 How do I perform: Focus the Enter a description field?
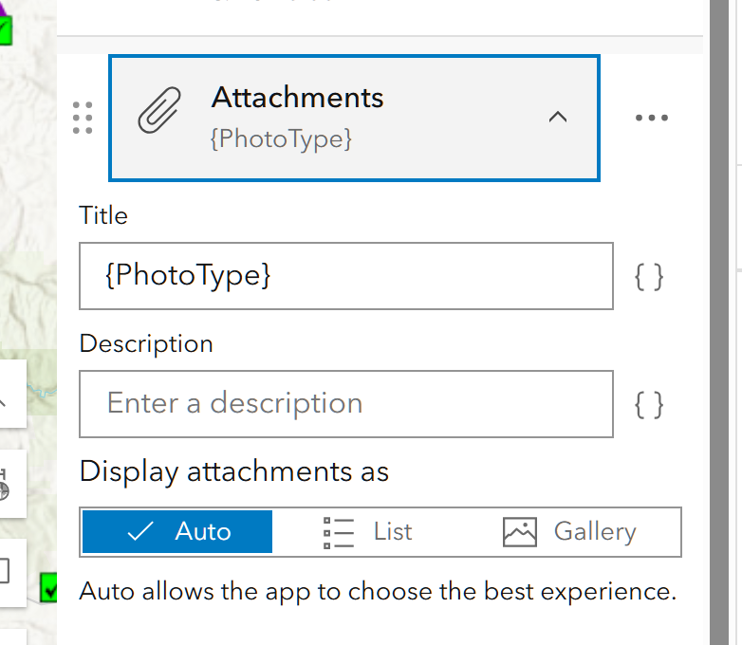[346, 404]
